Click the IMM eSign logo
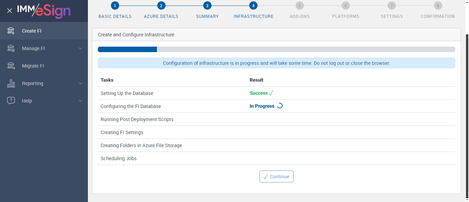This screenshot has height=202, width=469. (44, 11)
